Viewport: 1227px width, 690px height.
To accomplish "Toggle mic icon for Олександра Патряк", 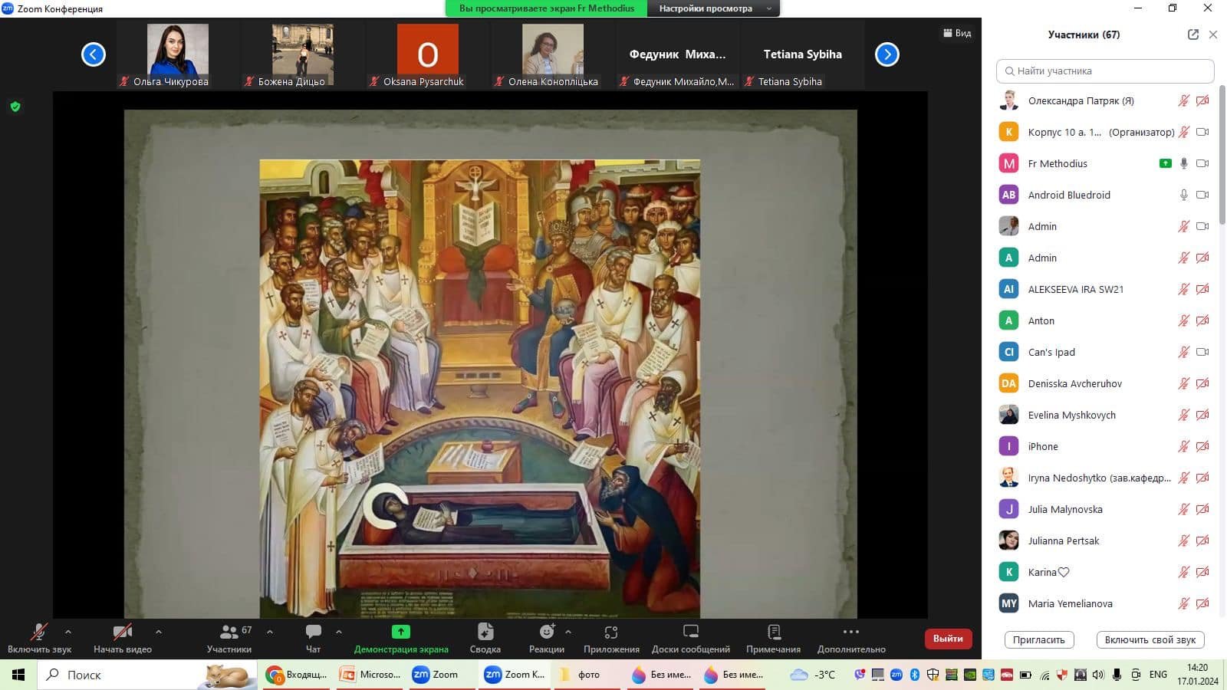I will tap(1184, 100).
